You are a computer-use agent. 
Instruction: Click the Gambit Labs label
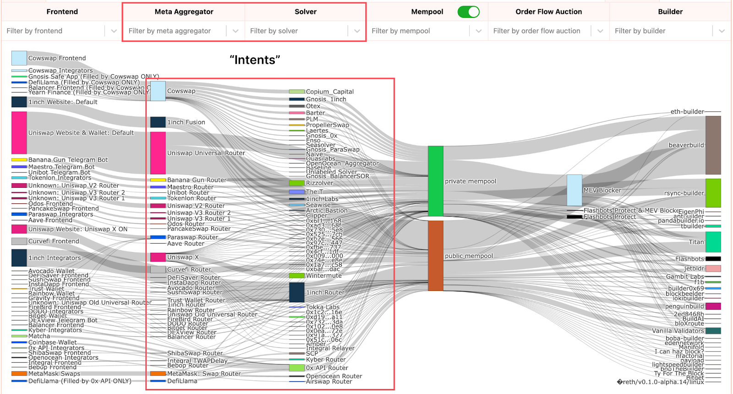(685, 277)
